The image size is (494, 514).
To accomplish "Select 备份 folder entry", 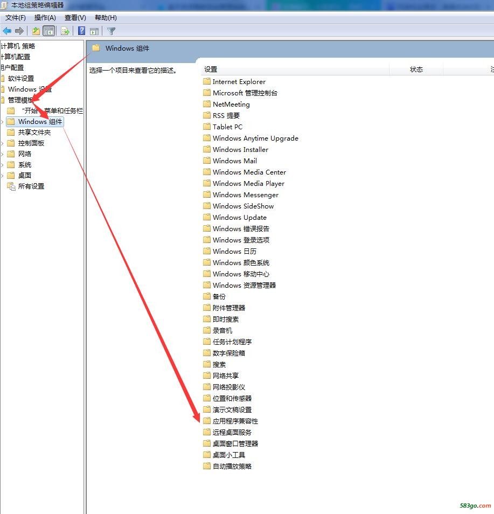I will click(x=219, y=296).
